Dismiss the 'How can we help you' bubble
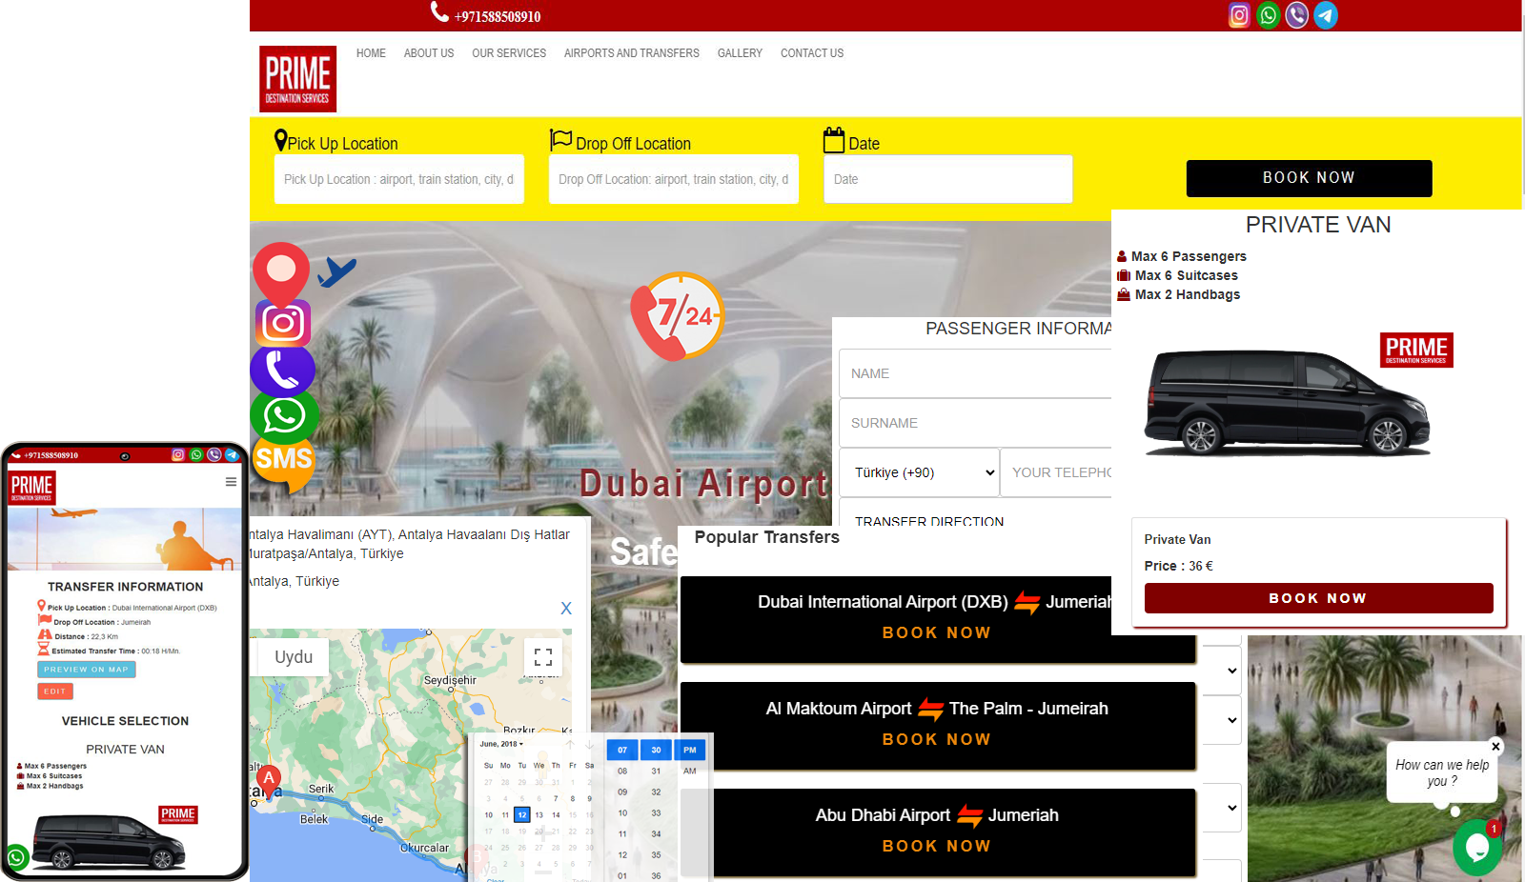Screen dimensions: 1525x882 pyautogui.click(x=1495, y=747)
